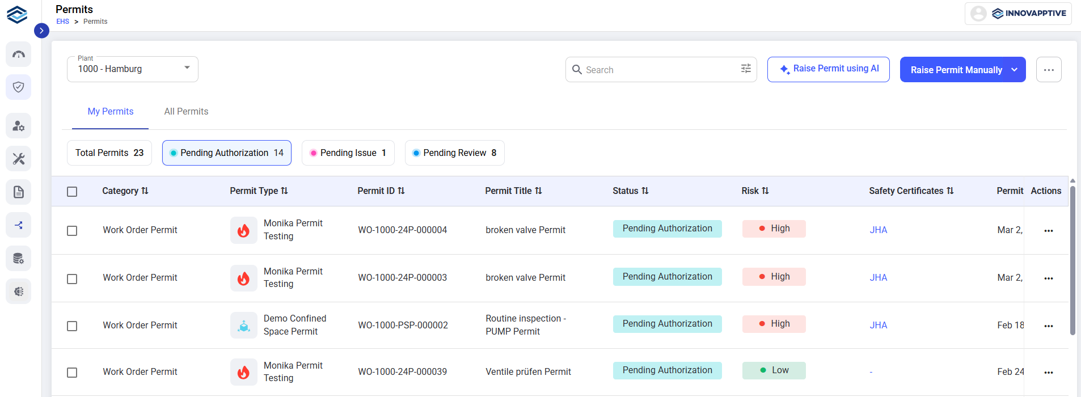Sort by Permit ID column
Screen dimensions: 1081x397
[x=381, y=191]
